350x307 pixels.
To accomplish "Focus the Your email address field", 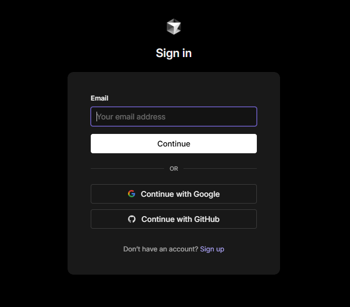I will (174, 117).
